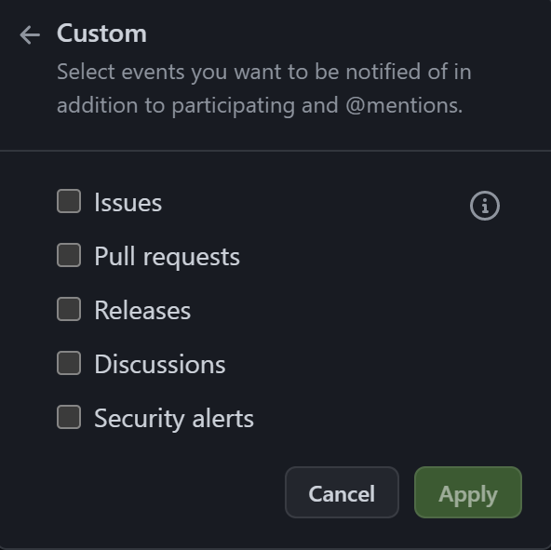Image resolution: width=551 pixels, height=550 pixels.
Task: Turn on the Security alerts checkbox
Action: pos(69,417)
